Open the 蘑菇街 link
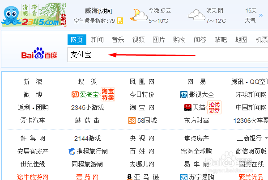This screenshot has width=268, height=180. point(87,121)
